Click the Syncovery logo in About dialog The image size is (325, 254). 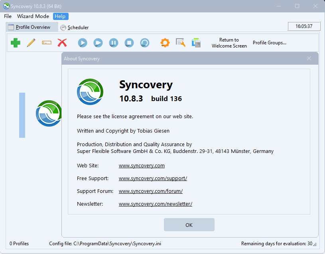[x=90, y=92]
